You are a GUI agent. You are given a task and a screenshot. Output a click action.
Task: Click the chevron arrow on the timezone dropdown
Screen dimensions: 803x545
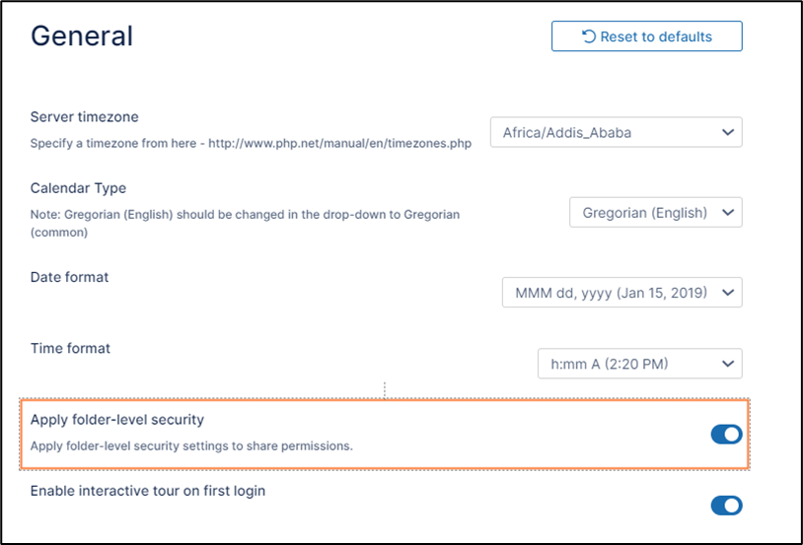728,132
